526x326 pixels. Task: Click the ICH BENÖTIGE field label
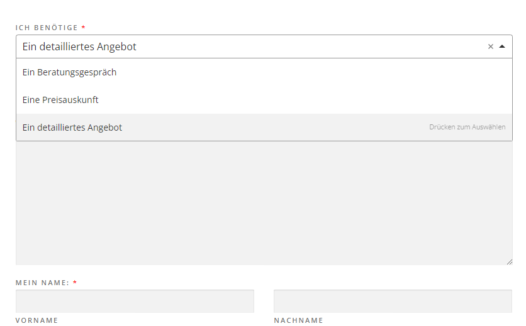pos(47,28)
